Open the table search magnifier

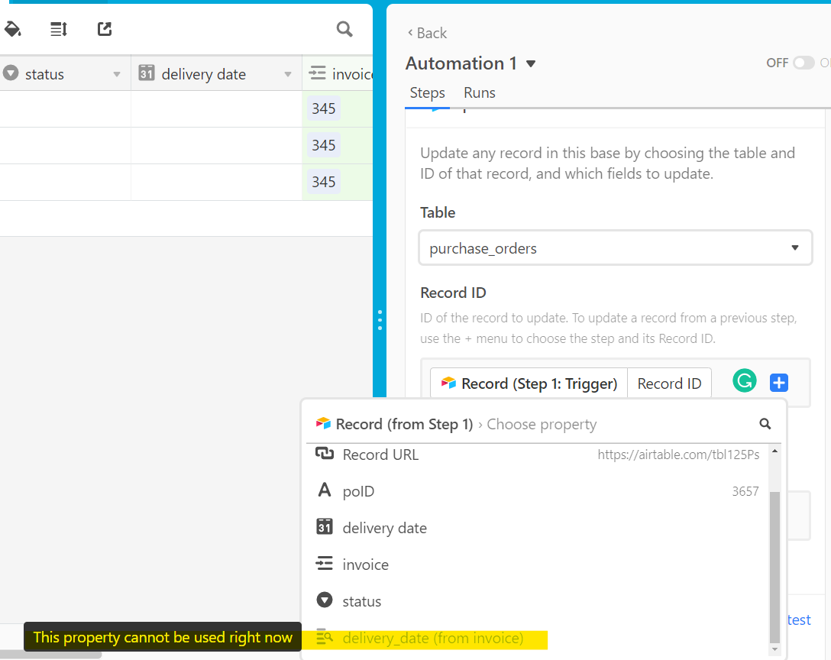[x=344, y=28]
